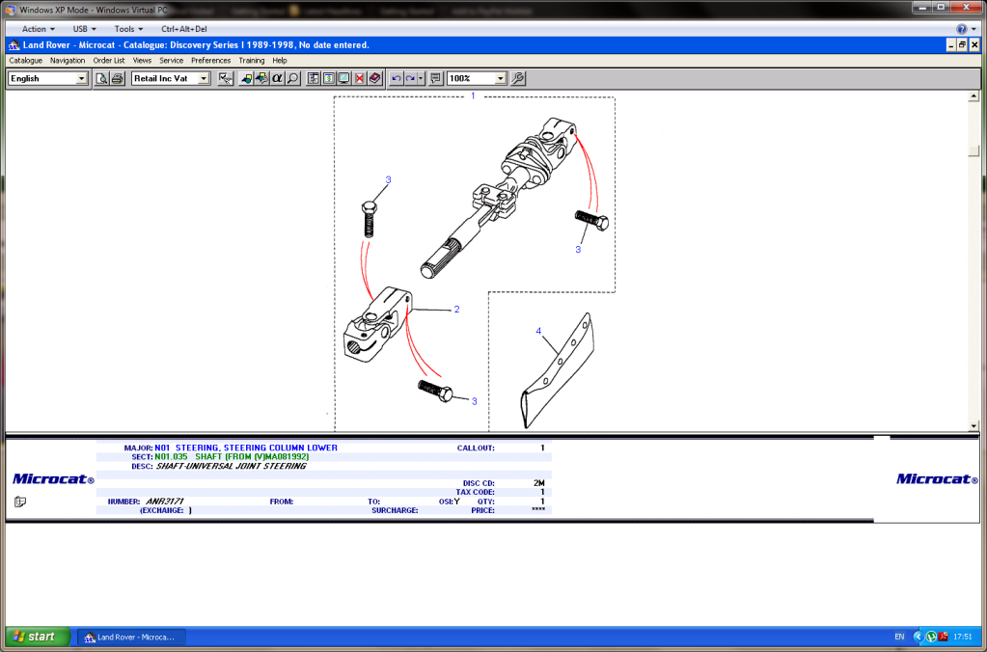
Task: Expand the arrow beside the help icon
Action: (x=973, y=29)
